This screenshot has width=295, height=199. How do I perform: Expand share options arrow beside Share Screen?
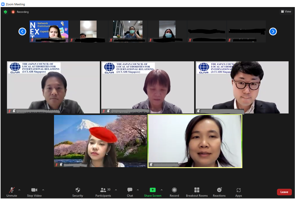pyautogui.click(x=161, y=190)
